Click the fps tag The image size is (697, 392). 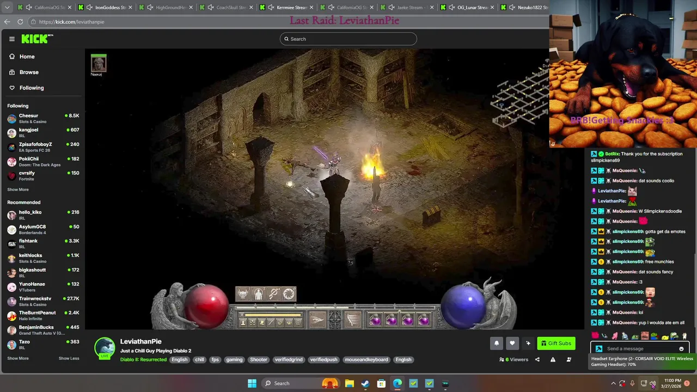(x=215, y=359)
